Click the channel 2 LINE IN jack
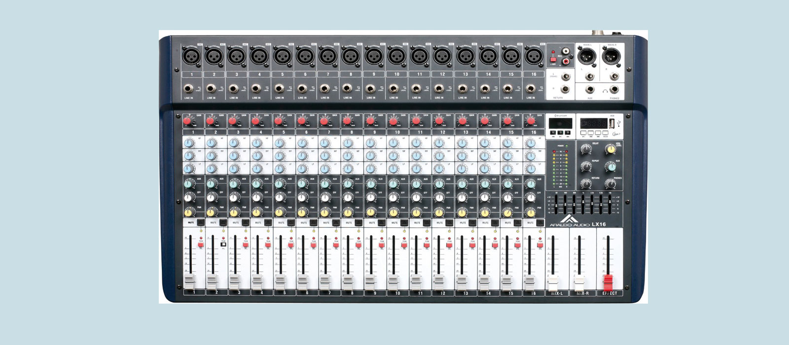789x345 pixels. [211, 89]
